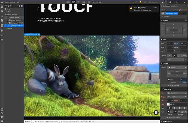The image size is (188, 123).
Task: Open the Pages panel
Action: pyautogui.click(x=2, y=20)
